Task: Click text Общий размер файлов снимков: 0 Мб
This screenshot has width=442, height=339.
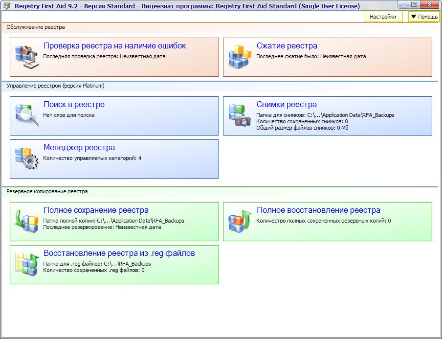Action: click(x=302, y=128)
